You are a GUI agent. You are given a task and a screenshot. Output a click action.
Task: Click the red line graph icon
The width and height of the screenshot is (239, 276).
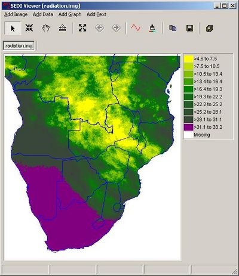tap(136, 28)
